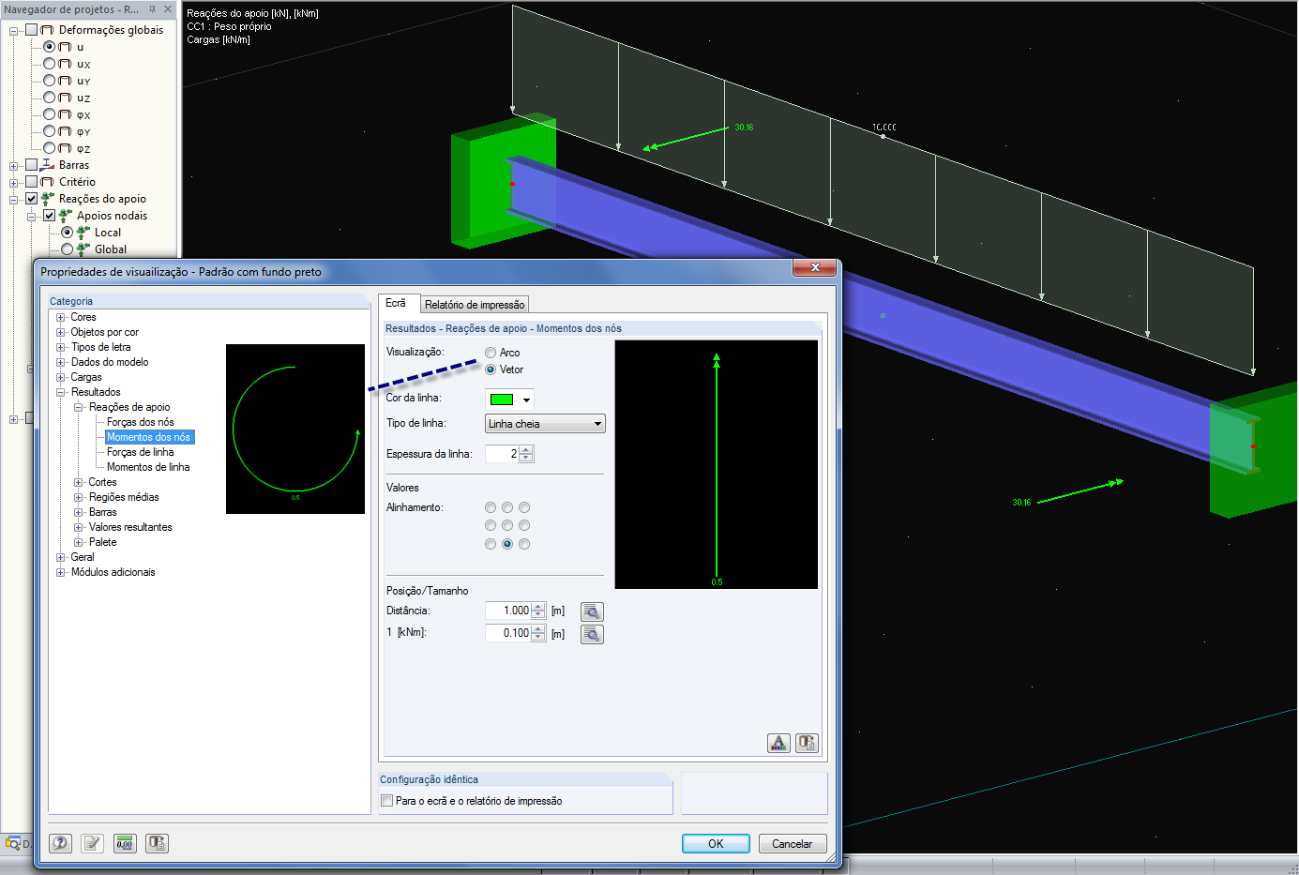The height and width of the screenshot is (875, 1299).
Task: Click the Espessura da linha spinner arrows
Action: coord(526,454)
